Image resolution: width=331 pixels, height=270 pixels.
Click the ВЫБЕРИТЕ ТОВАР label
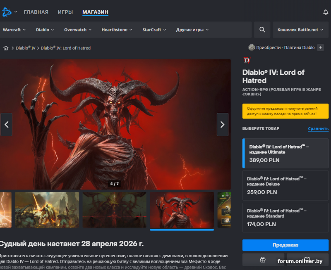(261, 128)
